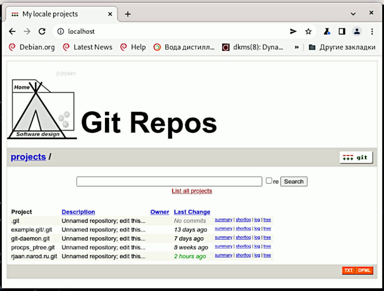The image size is (384, 291).
Task: Expand the hidden bookmarks chevron
Action: tap(297, 47)
